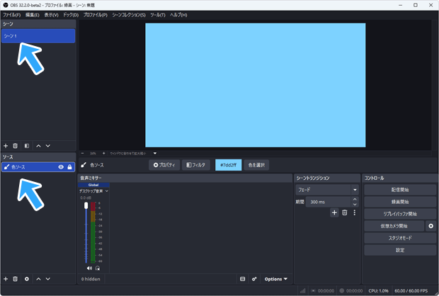This screenshot has width=439, height=296.
Task: Open the シーンコレクション(S) menu
Action: point(129,15)
